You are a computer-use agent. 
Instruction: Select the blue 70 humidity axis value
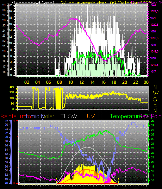6,137
